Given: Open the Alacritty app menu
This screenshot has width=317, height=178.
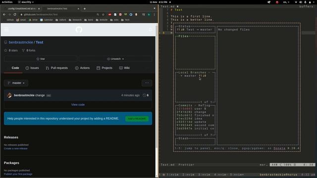Looking at the screenshot, I should [26, 2].
